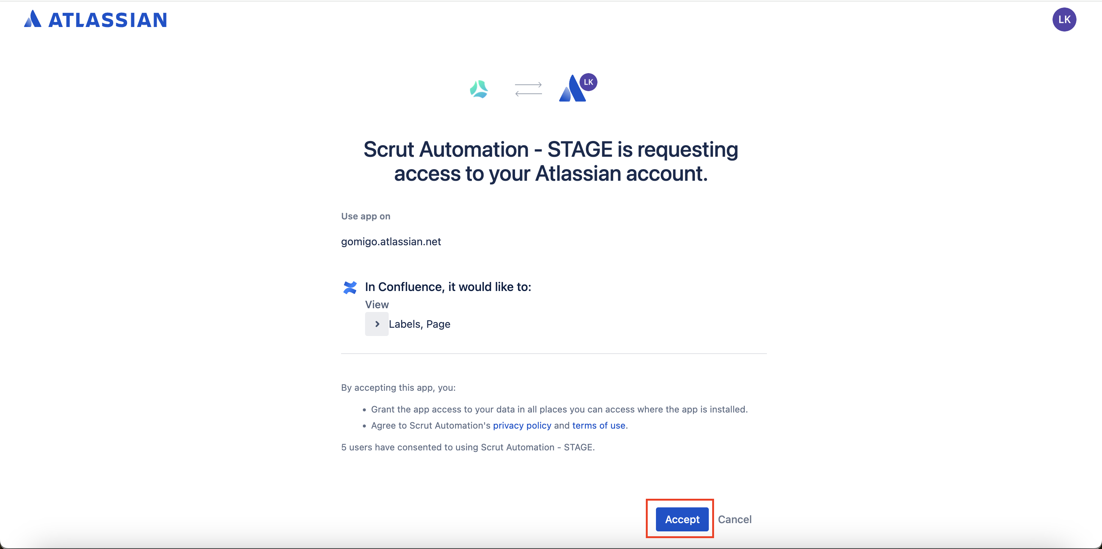The height and width of the screenshot is (549, 1102).
Task: Click the View permission label
Action: pos(376,304)
